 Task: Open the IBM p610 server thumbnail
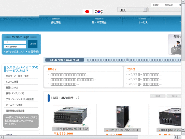tap(170, 117)
